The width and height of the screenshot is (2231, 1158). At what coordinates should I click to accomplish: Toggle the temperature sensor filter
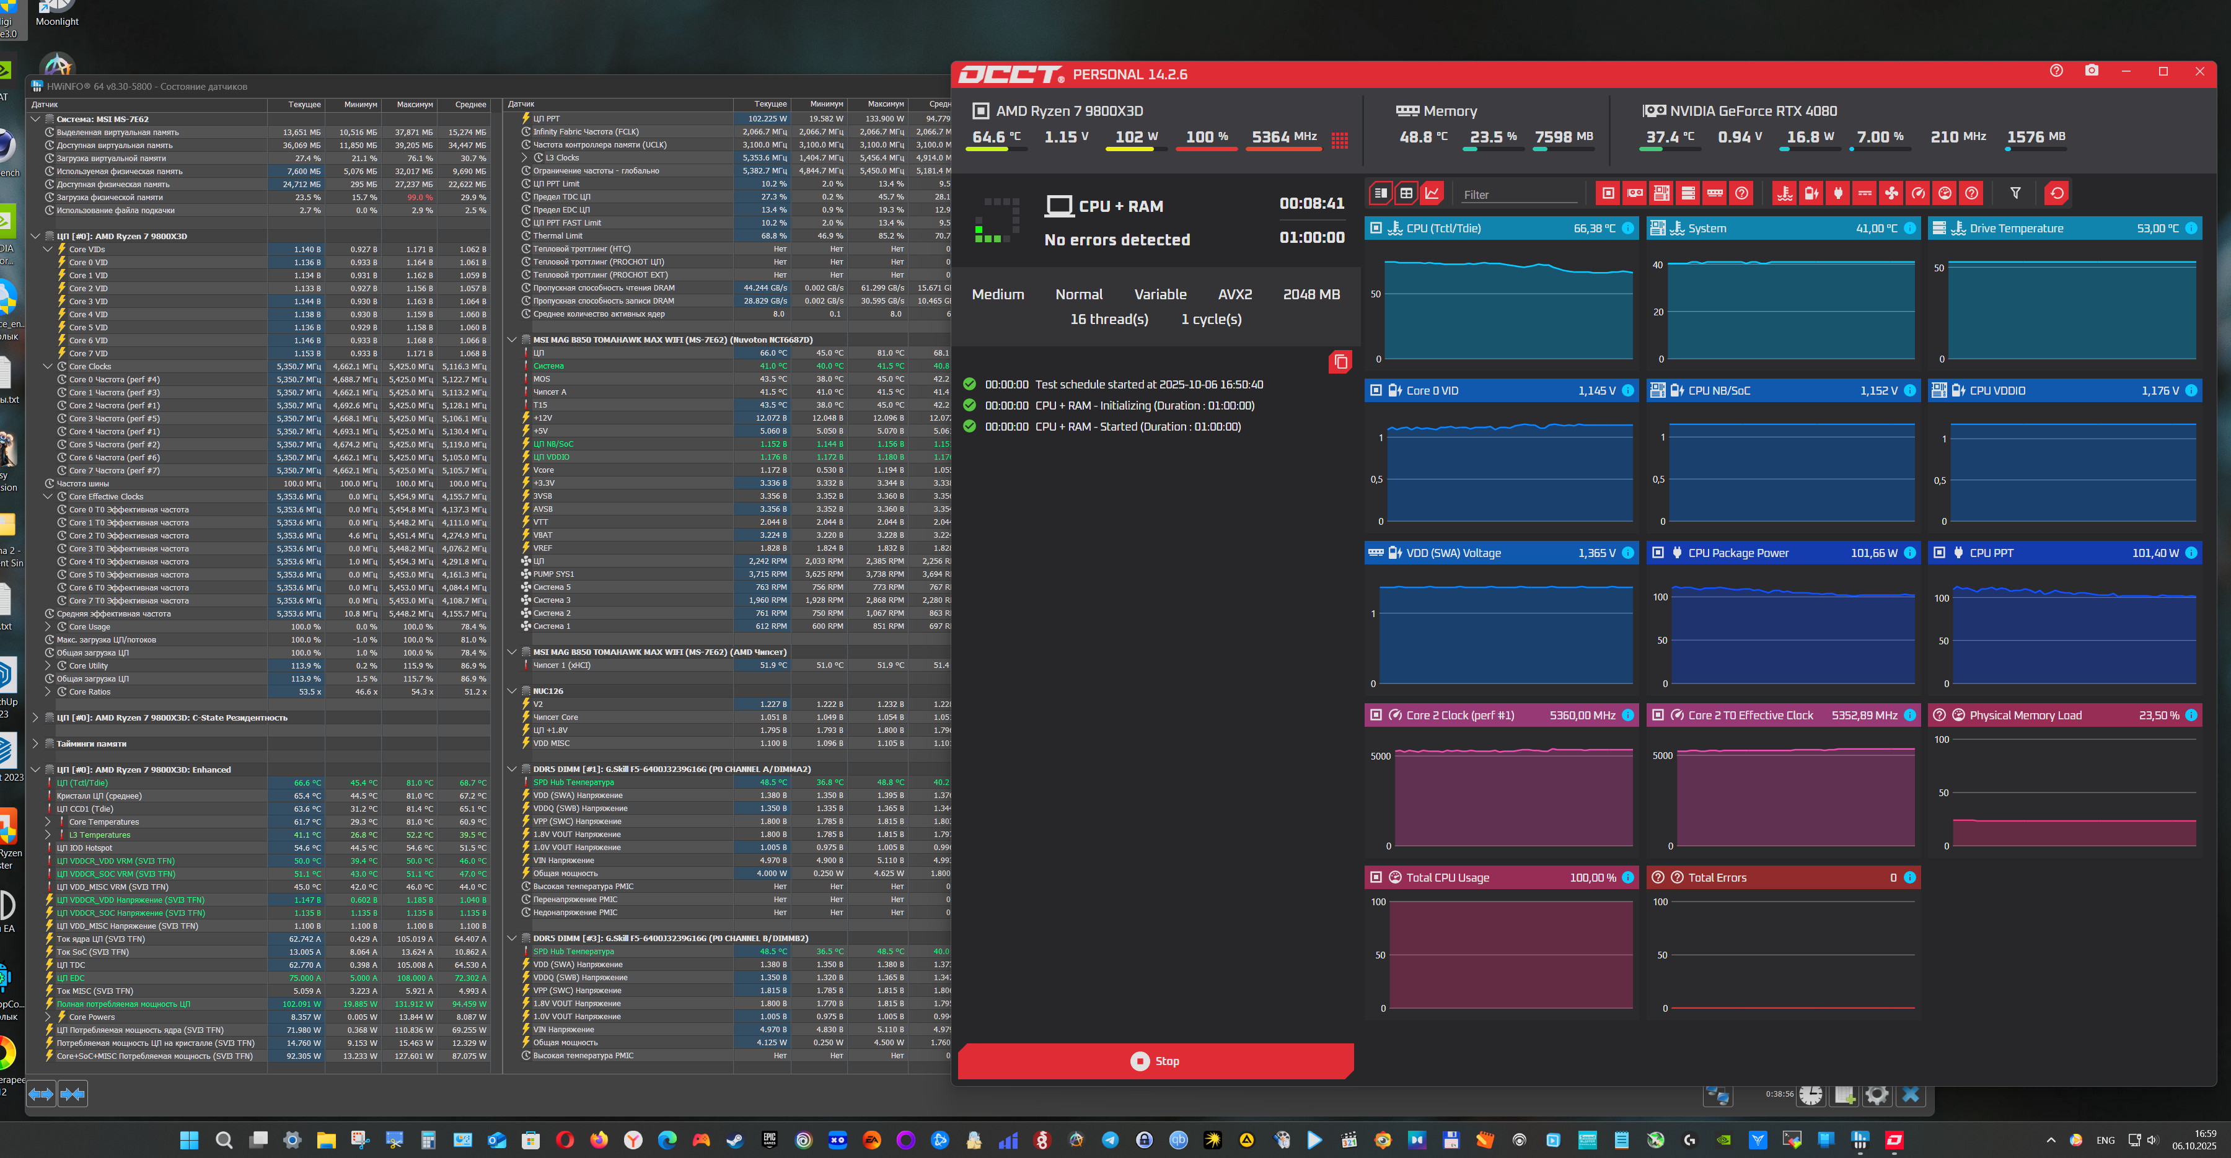pyautogui.click(x=1784, y=194)
